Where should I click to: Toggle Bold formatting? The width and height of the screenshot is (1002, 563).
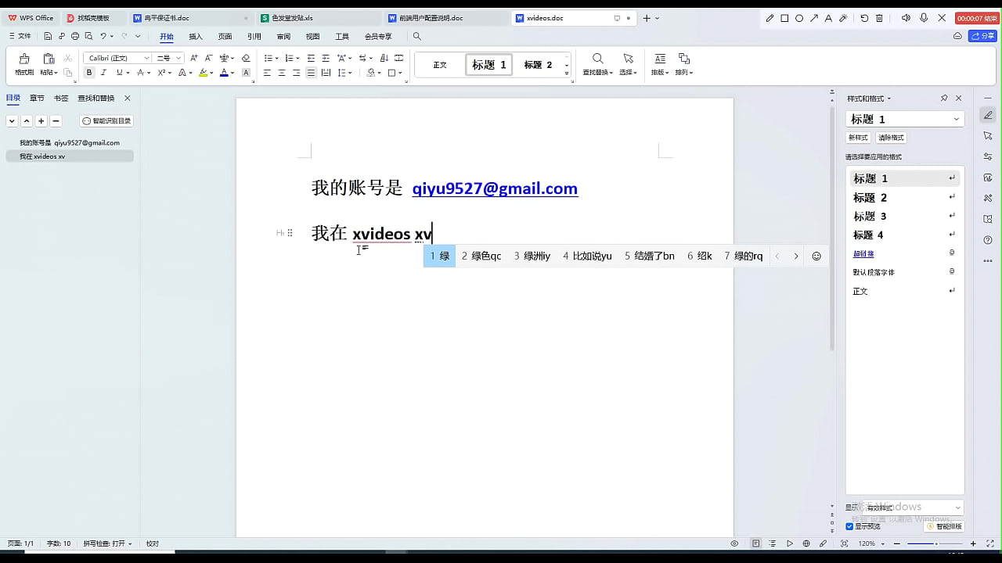pyautogui.click(x=88, y=73)
